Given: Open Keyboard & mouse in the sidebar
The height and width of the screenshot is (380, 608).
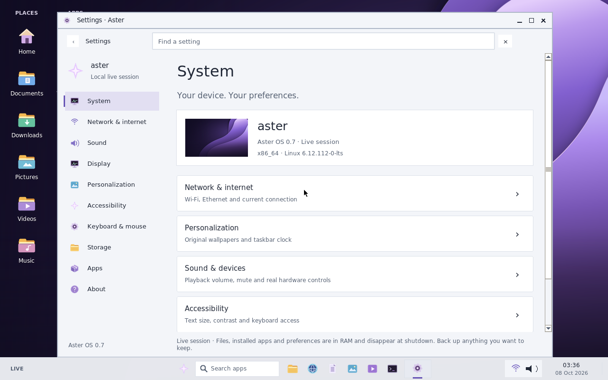Looking at the screenshot, I should point(112,227).
